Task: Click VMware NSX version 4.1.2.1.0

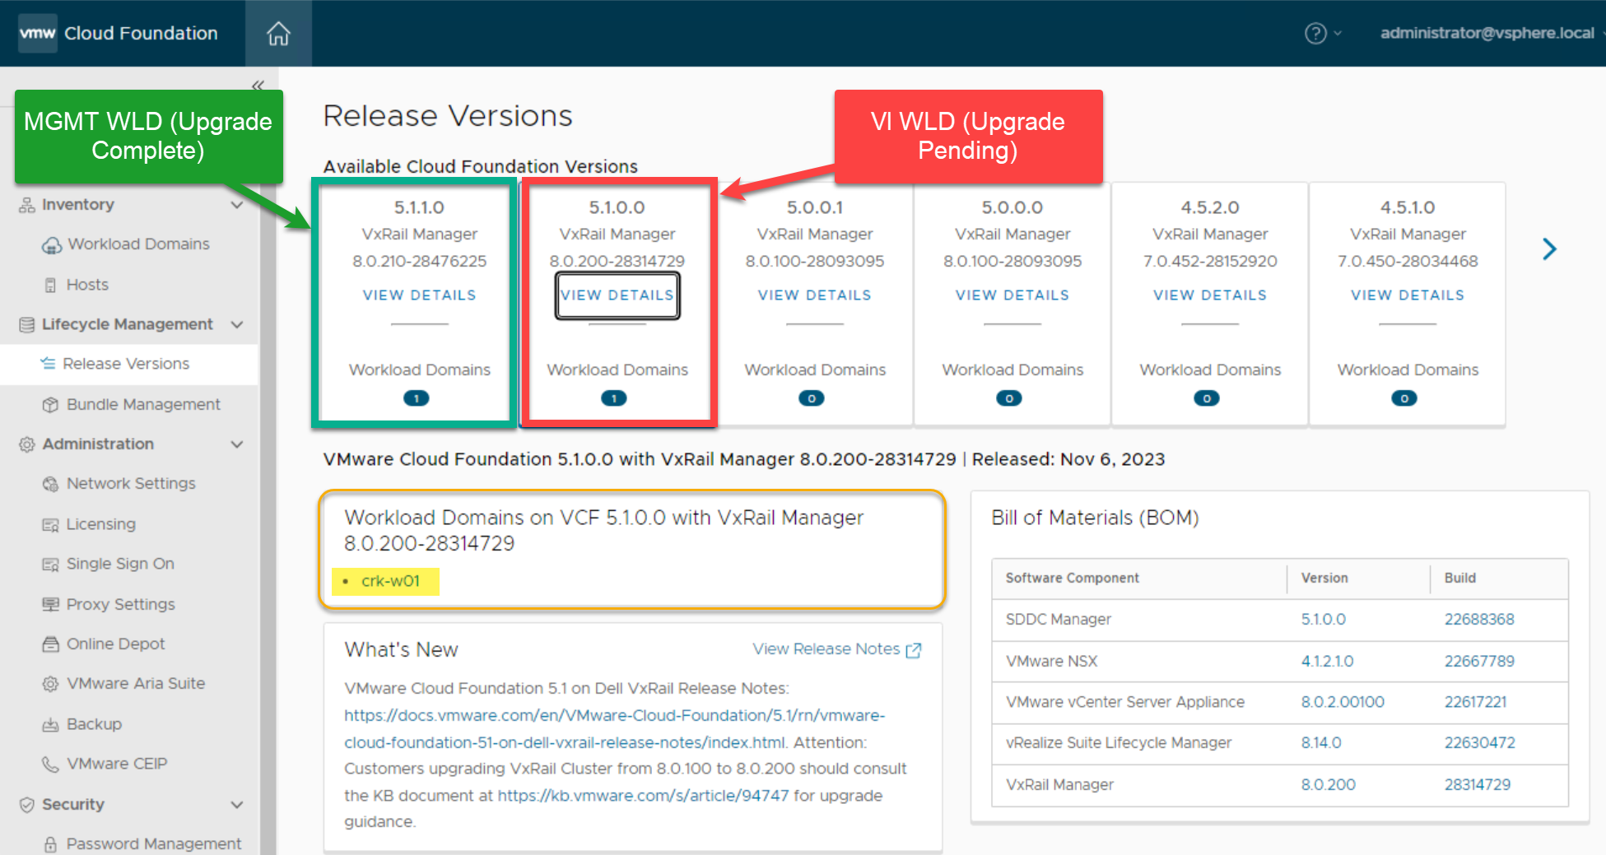Action: tap(1327, 662)
